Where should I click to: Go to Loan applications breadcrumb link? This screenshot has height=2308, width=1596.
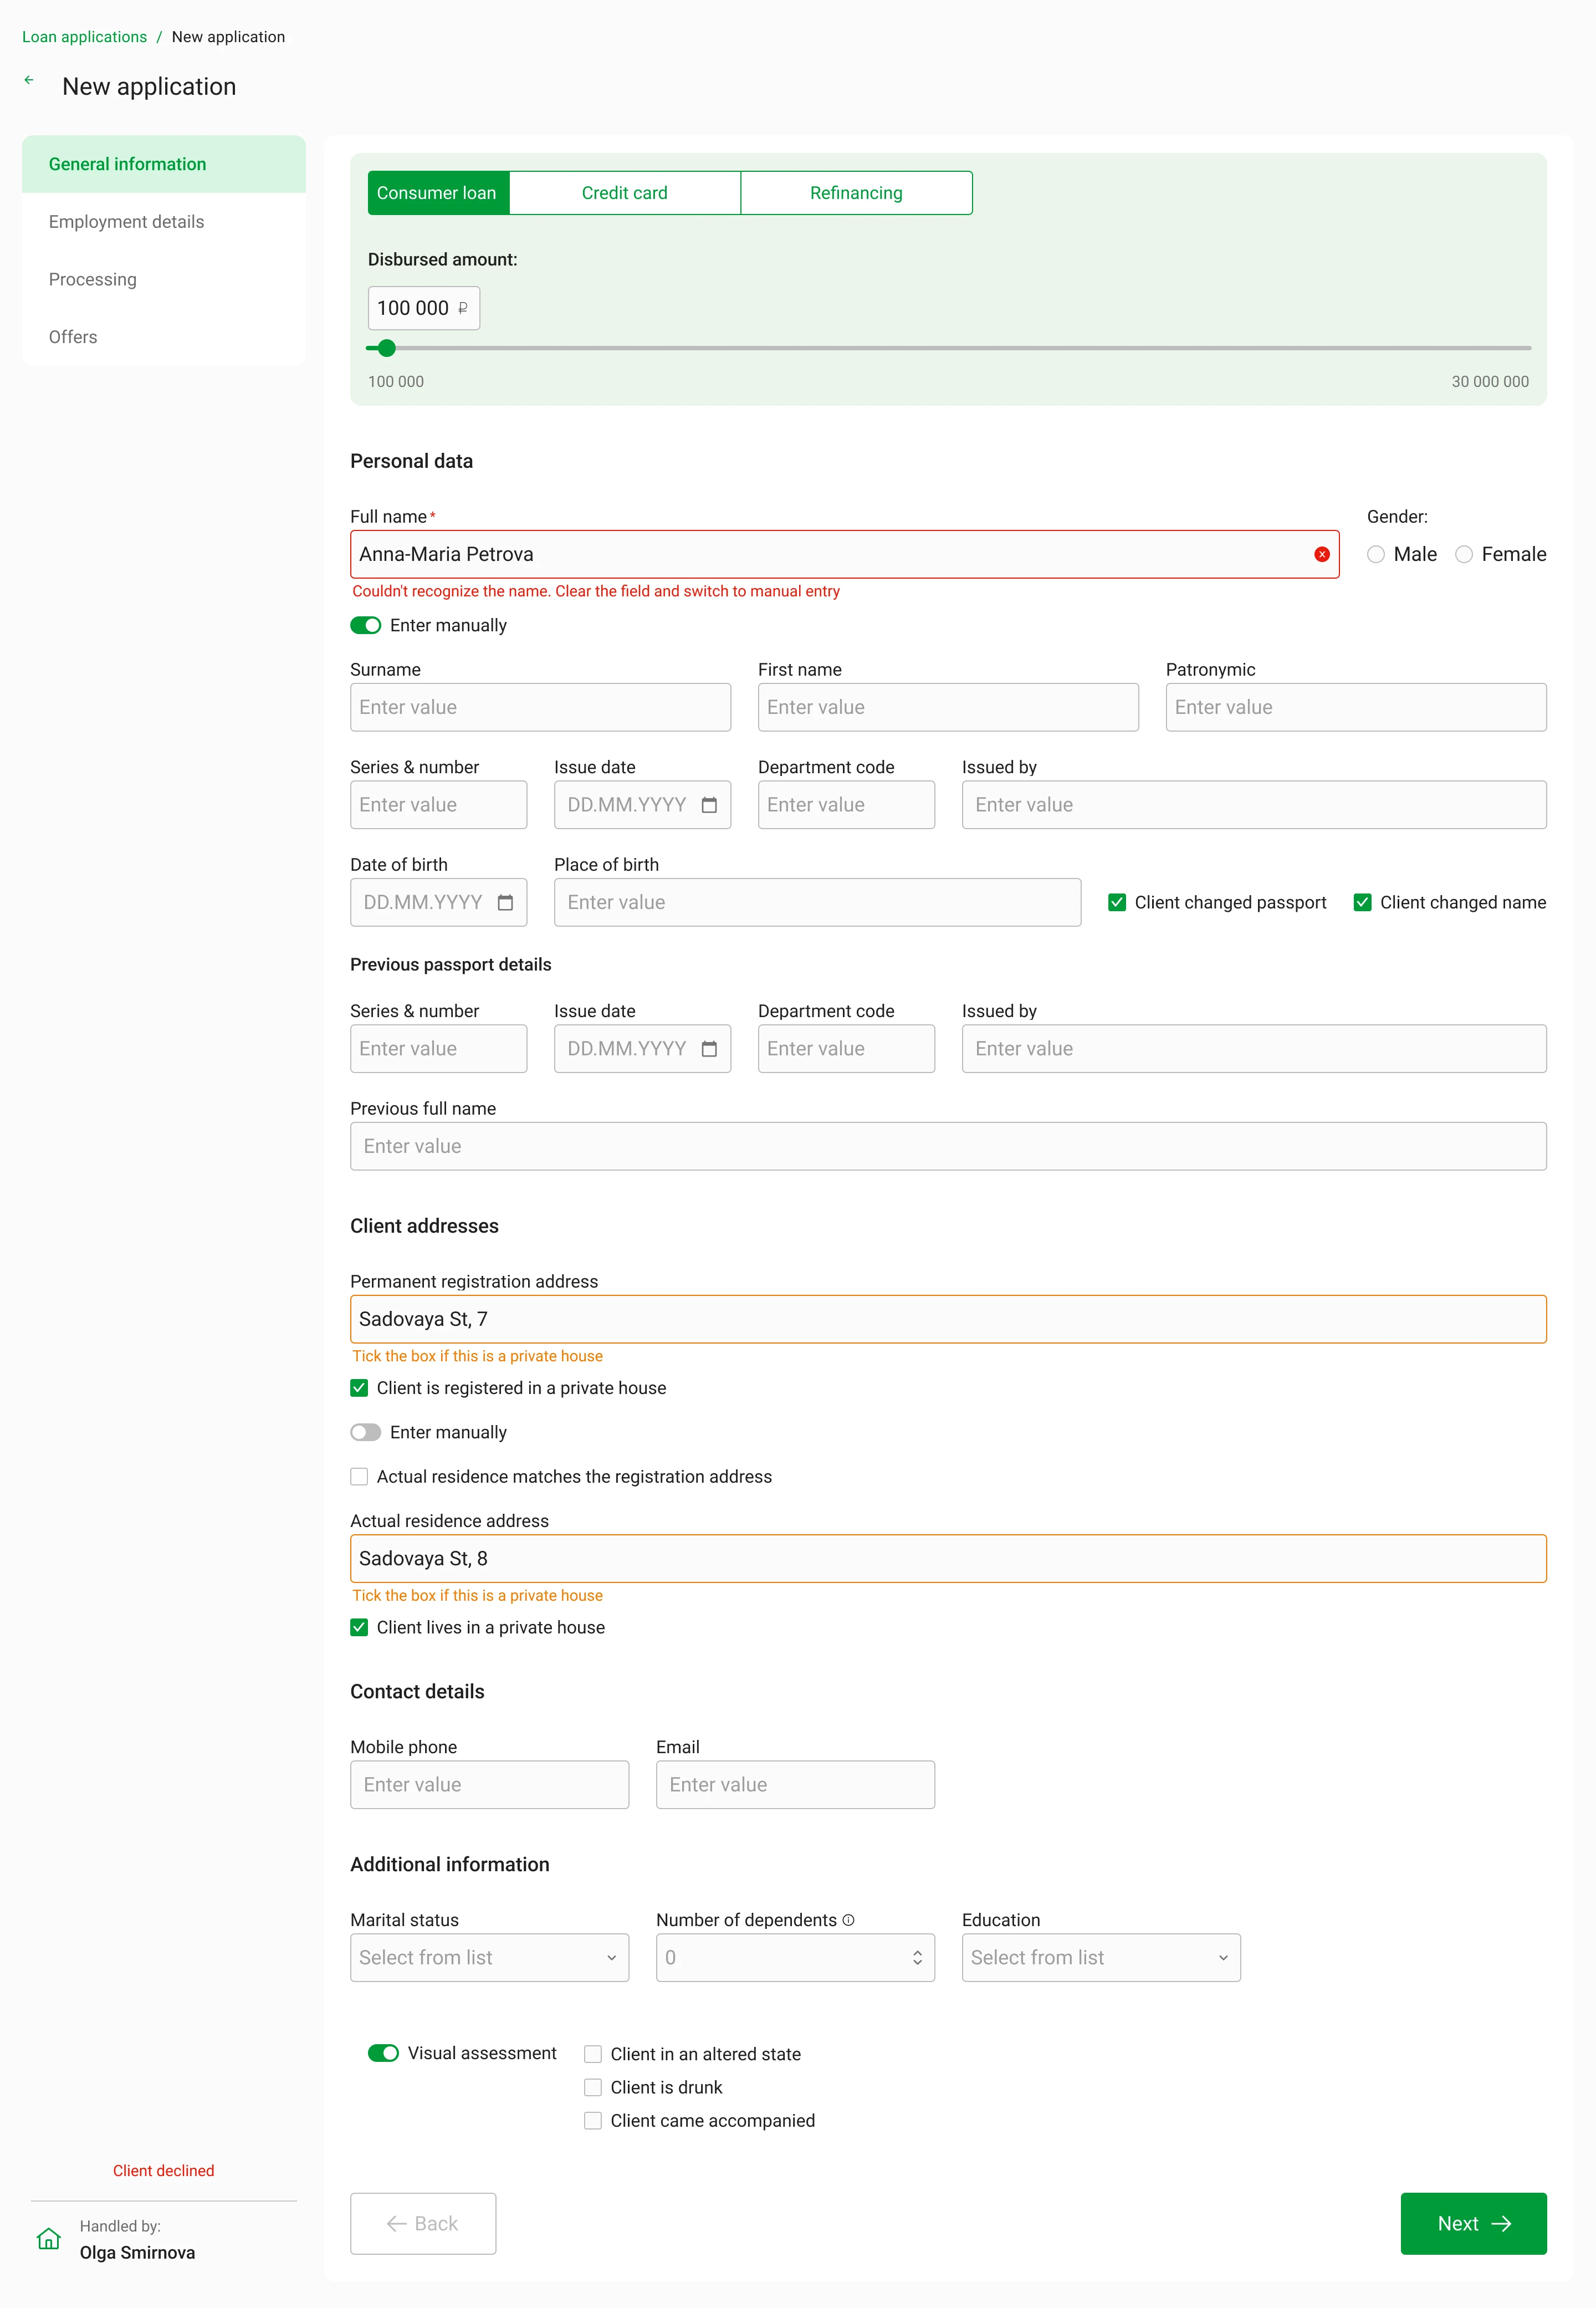pyautogui.click(x=84, y=37)
